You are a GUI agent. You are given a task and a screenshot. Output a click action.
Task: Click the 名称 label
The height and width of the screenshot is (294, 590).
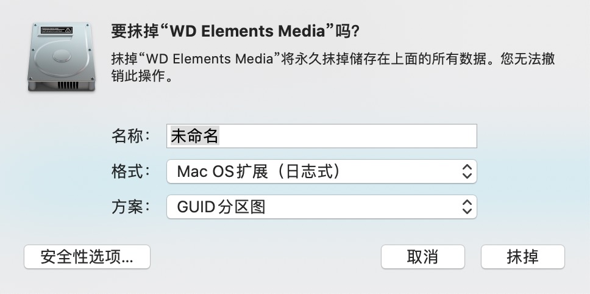pos(130,136)
